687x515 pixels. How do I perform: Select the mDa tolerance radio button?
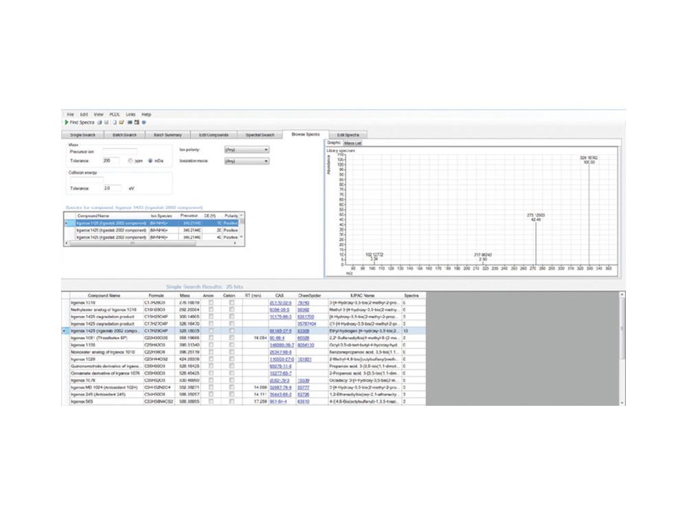150,160
